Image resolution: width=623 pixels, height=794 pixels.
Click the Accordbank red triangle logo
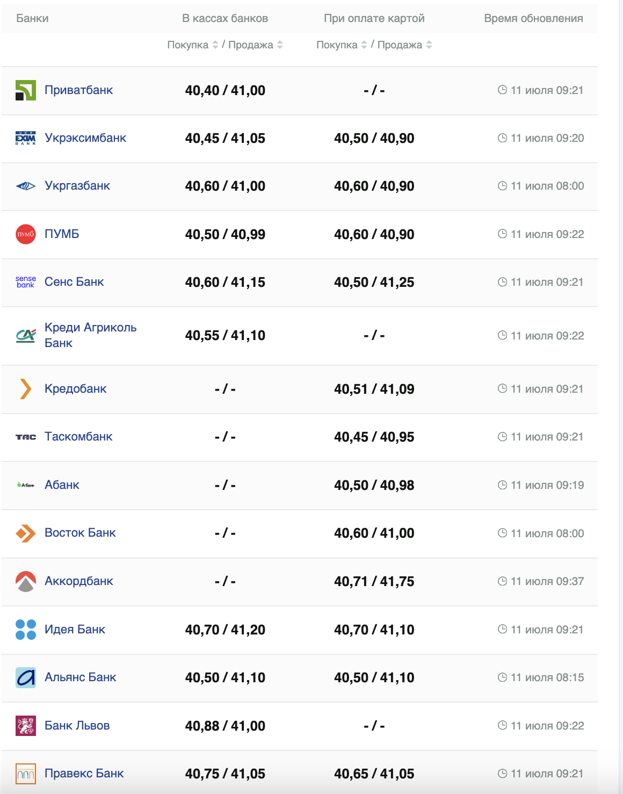tap(26, 581)
